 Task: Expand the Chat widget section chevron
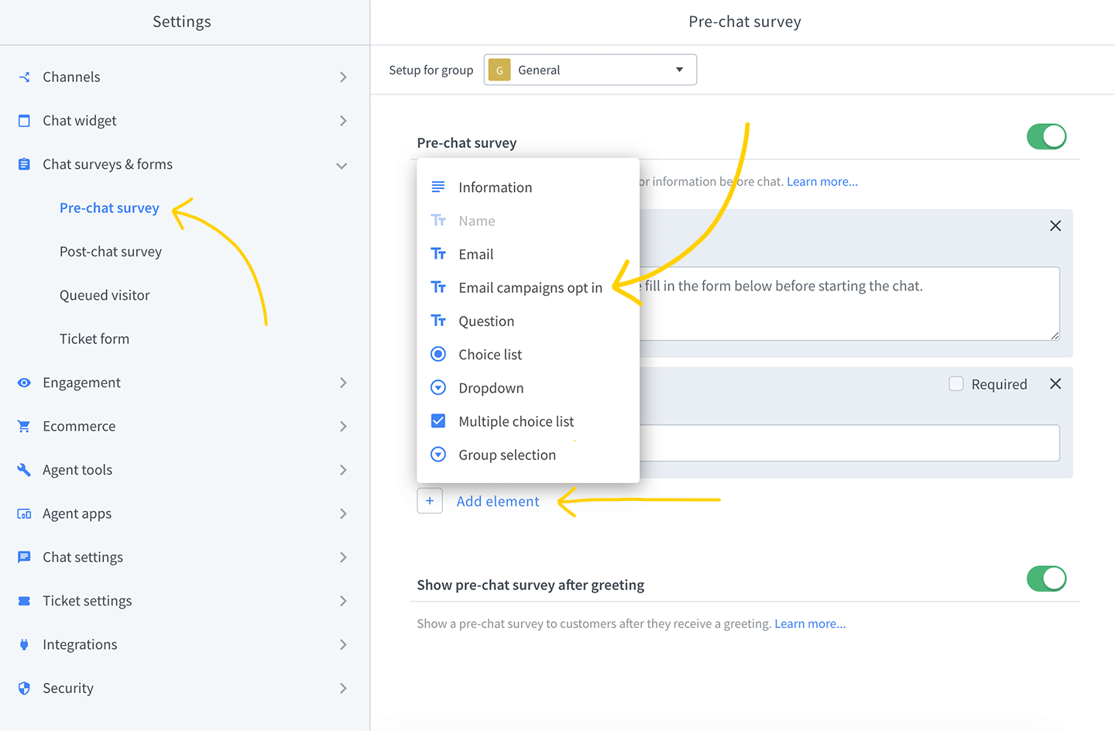pyautogui.click(x=343, y=121)
